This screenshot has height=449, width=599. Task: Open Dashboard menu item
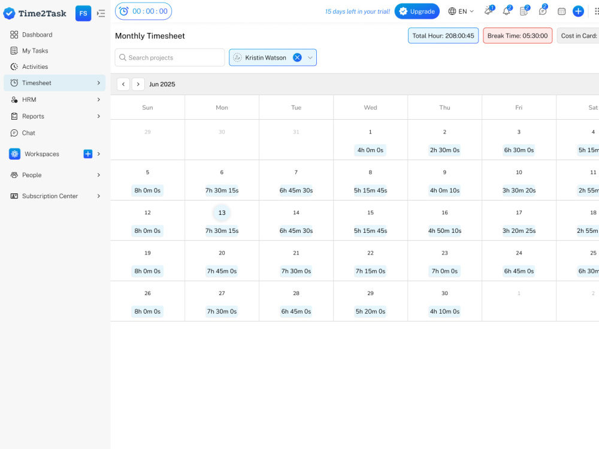pyautogui.click(x=55, y=35)
